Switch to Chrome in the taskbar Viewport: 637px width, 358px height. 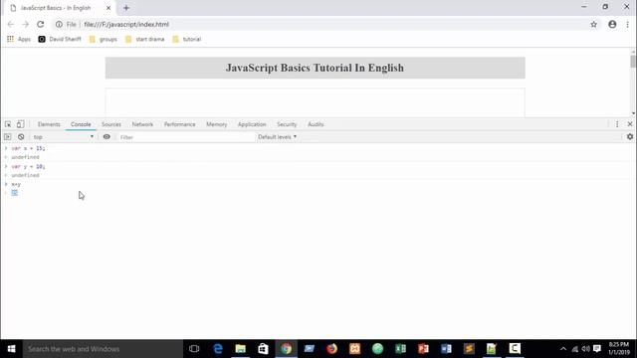click(286, 349)
